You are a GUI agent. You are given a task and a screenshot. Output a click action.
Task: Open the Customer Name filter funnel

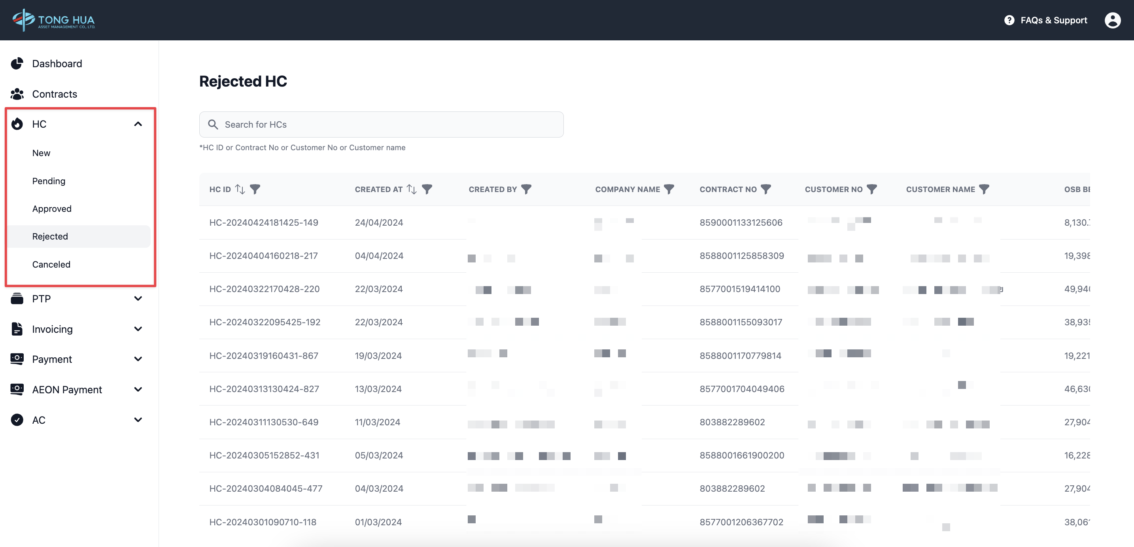pyautogui.click(x=984, y=189)
